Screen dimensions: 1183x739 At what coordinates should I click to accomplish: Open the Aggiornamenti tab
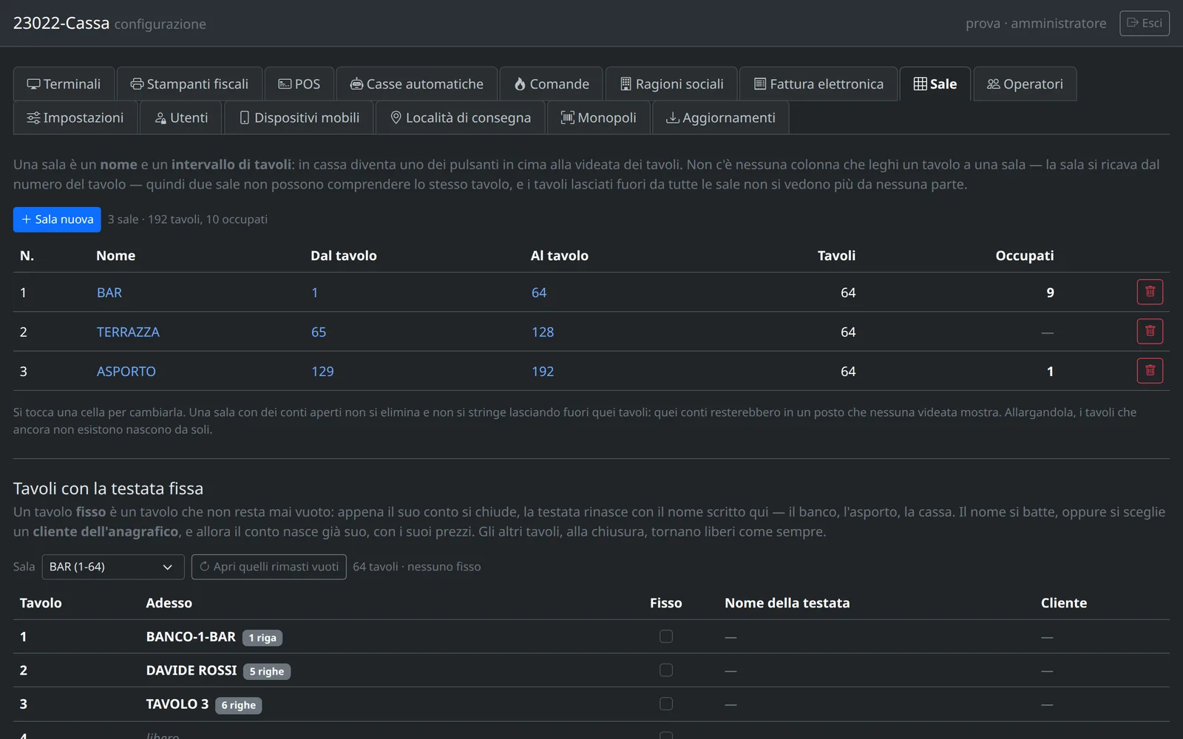[x=721, y=118]
